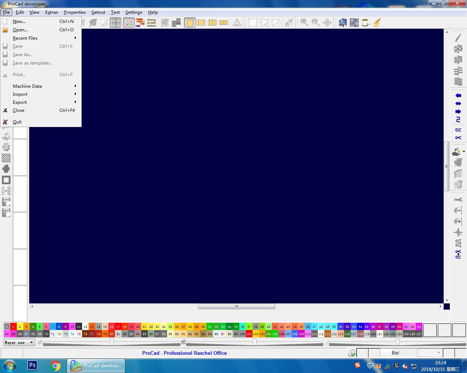Click the orange stacked bars toolbar icon
Image resolution: width=467 pixels, height=373 pixels.
[x=140, y=23]
